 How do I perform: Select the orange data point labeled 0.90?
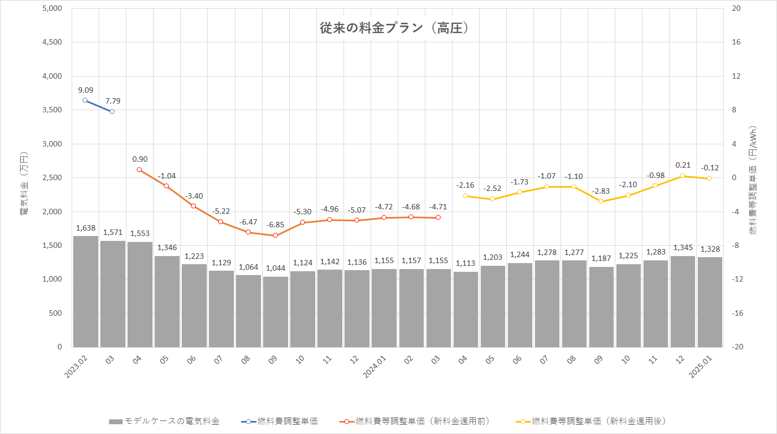(x=139, y=170)
